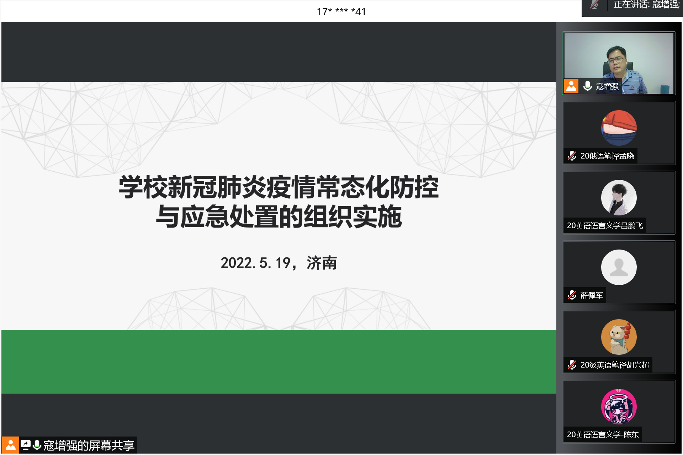Click muted mic icon for 20级英语笔译胡兴超
Image resolution: width=683 pixels, height=455 pixels.
coord(572,365)
